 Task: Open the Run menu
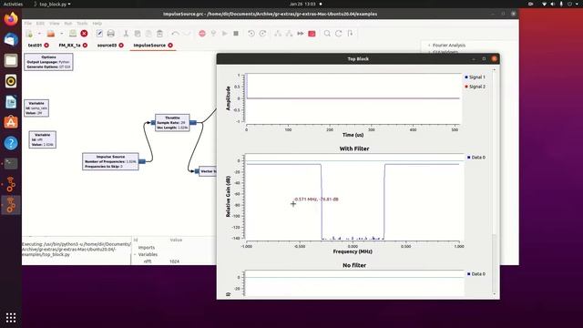(68, 23)
